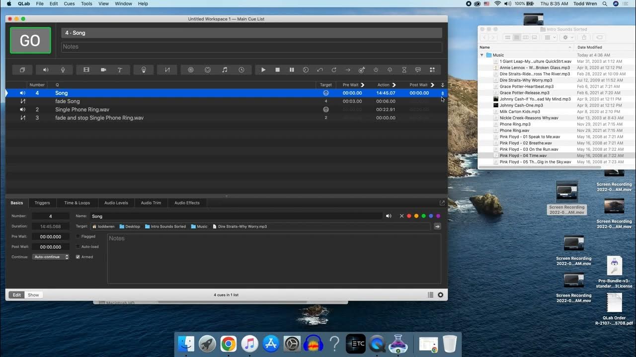636x357 pixels.
Task: Open the Tools menu in menu bar
Action: (x=86, y=3)
